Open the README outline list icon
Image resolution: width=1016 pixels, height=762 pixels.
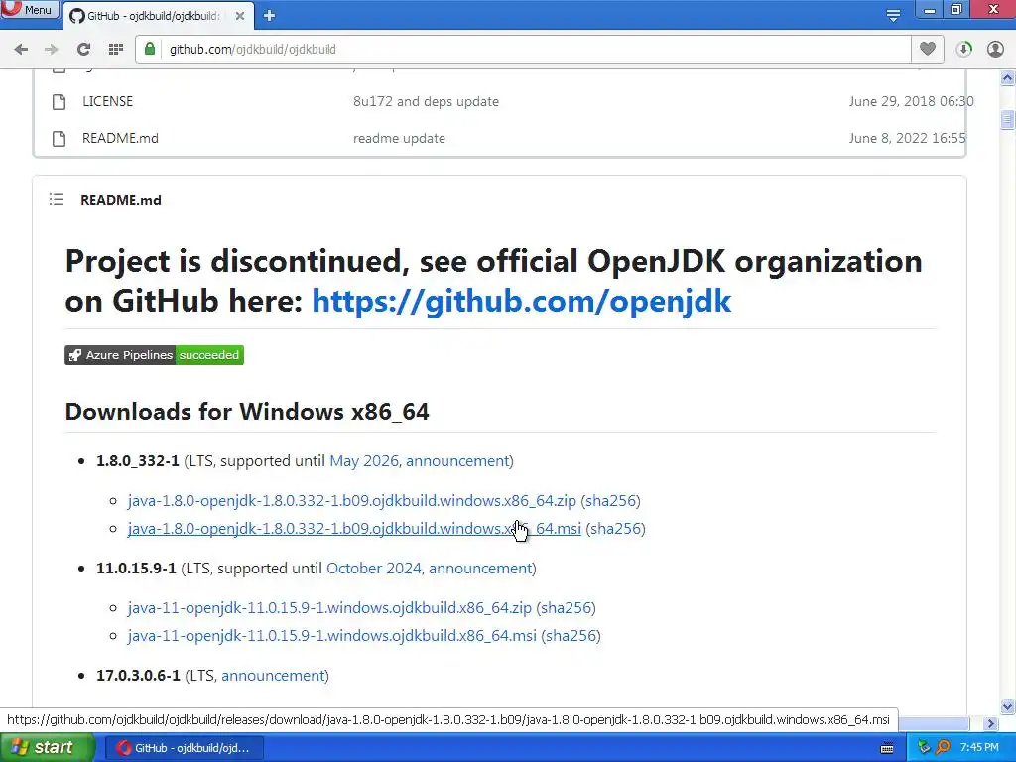pos(57,200)
